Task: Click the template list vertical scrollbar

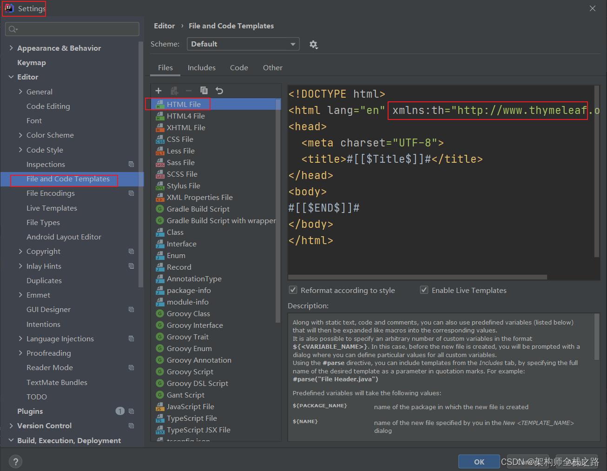Action: [x=278, y=212]
